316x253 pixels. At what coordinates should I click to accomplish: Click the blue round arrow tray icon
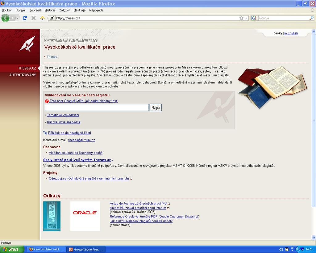pyautogui.click(x=297, y=249)
